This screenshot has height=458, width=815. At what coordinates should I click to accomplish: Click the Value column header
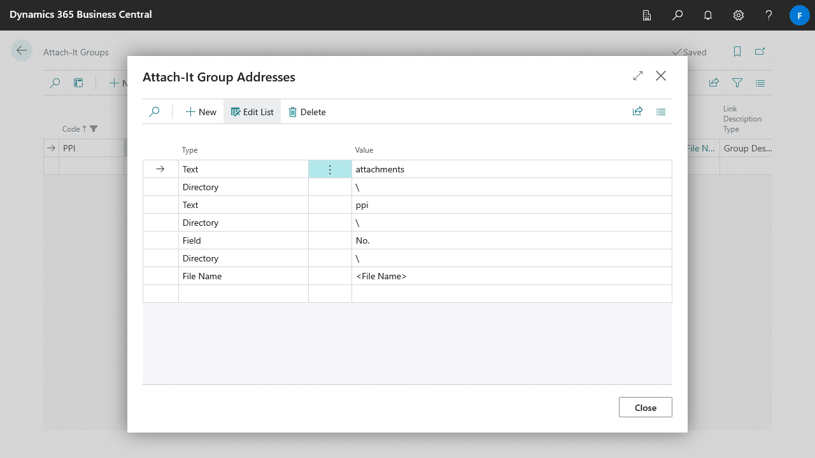tap(364, 150)
